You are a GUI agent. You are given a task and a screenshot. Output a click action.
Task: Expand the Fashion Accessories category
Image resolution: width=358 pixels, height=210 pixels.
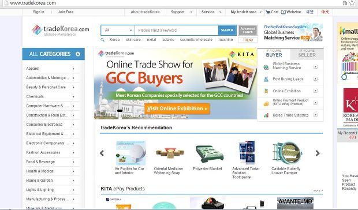pyautogui.click(x=73, y=152)
